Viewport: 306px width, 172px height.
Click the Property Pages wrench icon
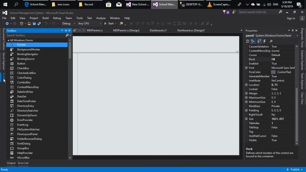click(x=271, y=41)
